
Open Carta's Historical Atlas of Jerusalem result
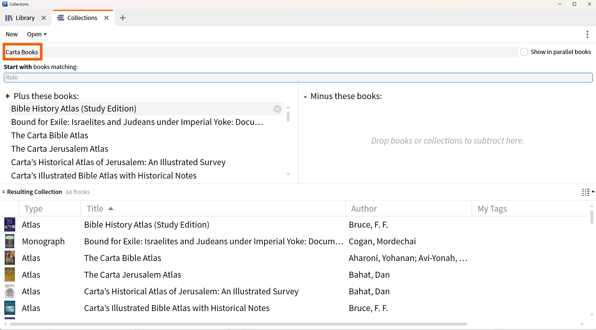pyautogui.click(x=191, y=291)
